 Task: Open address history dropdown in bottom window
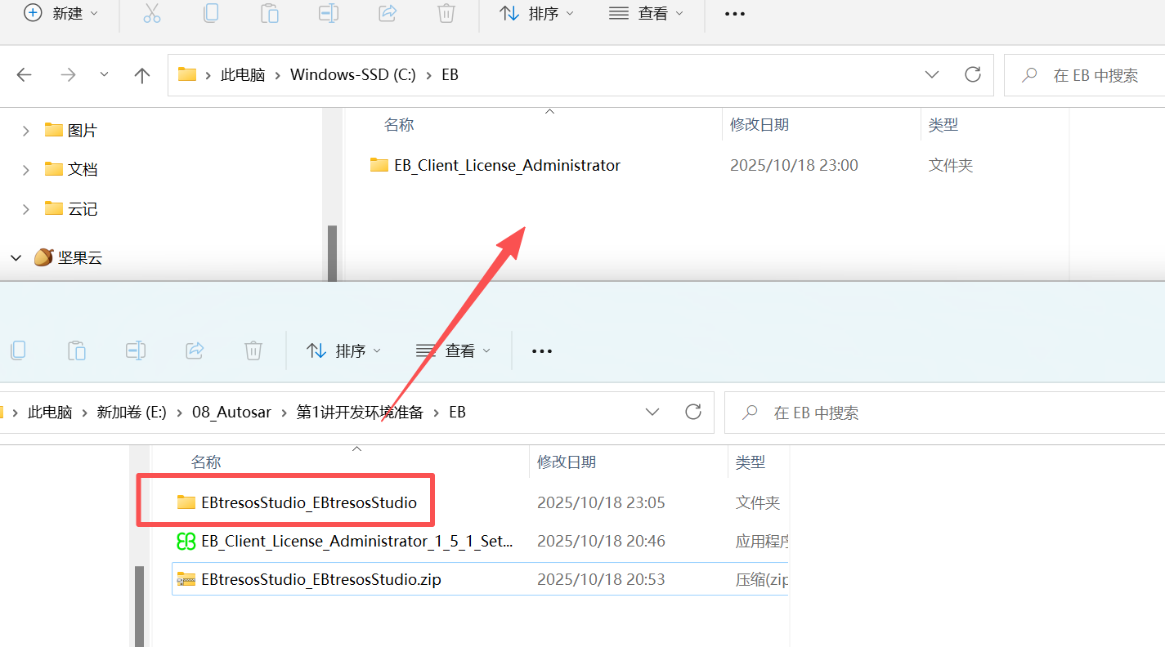652,413
